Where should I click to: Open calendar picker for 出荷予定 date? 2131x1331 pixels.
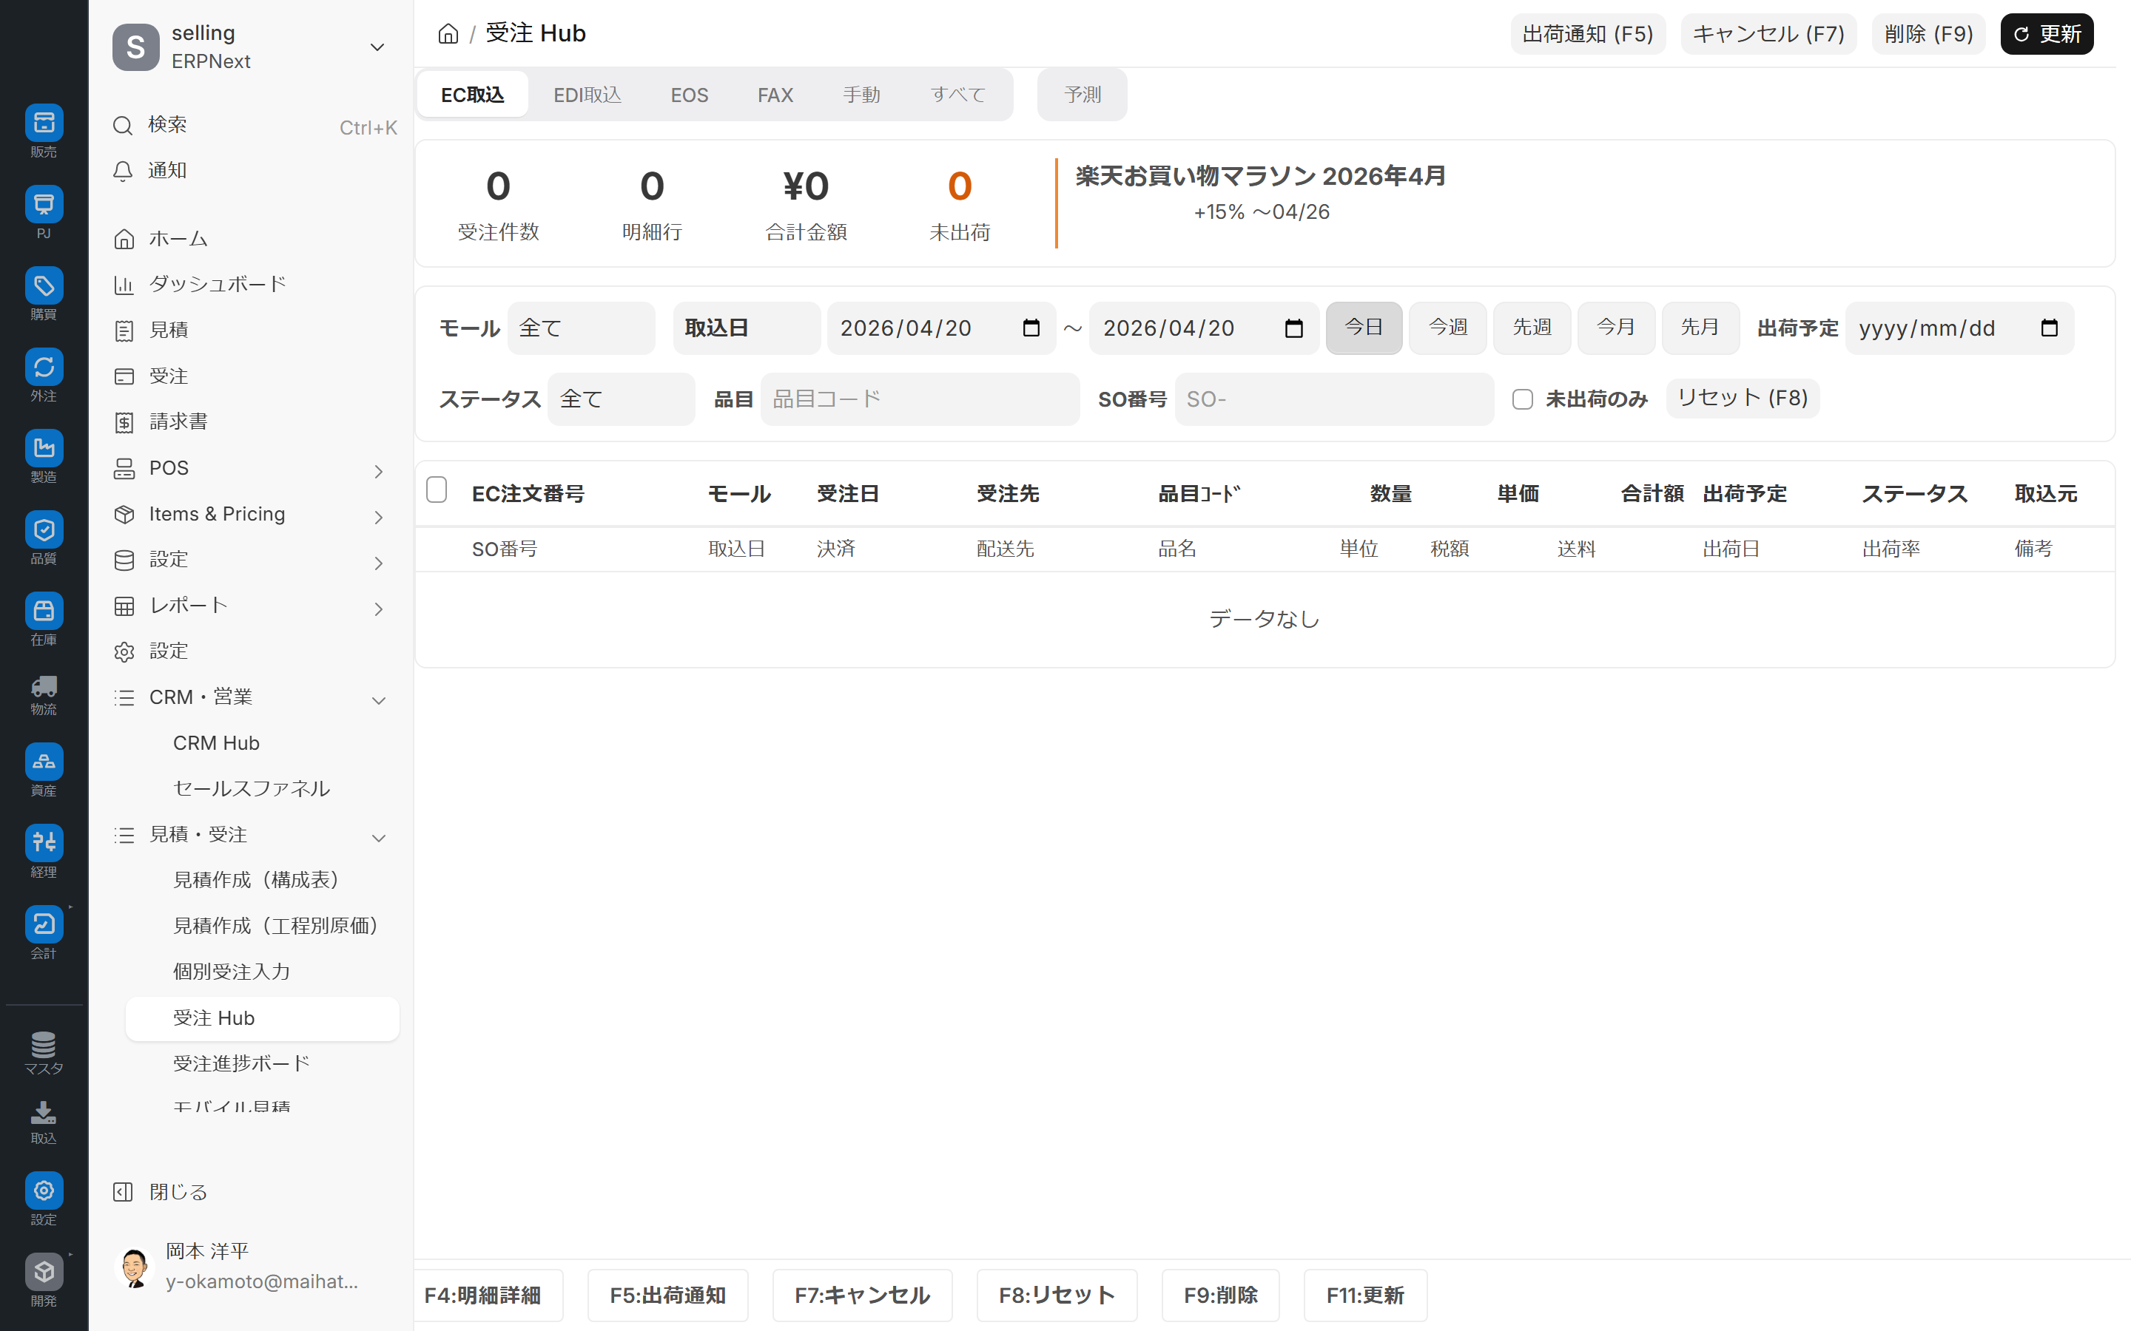pos(2049,328)
